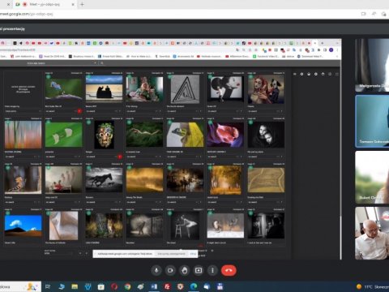Select Buket participant video tile
Screen dimensions: 389x292
[x=372, y=177]
